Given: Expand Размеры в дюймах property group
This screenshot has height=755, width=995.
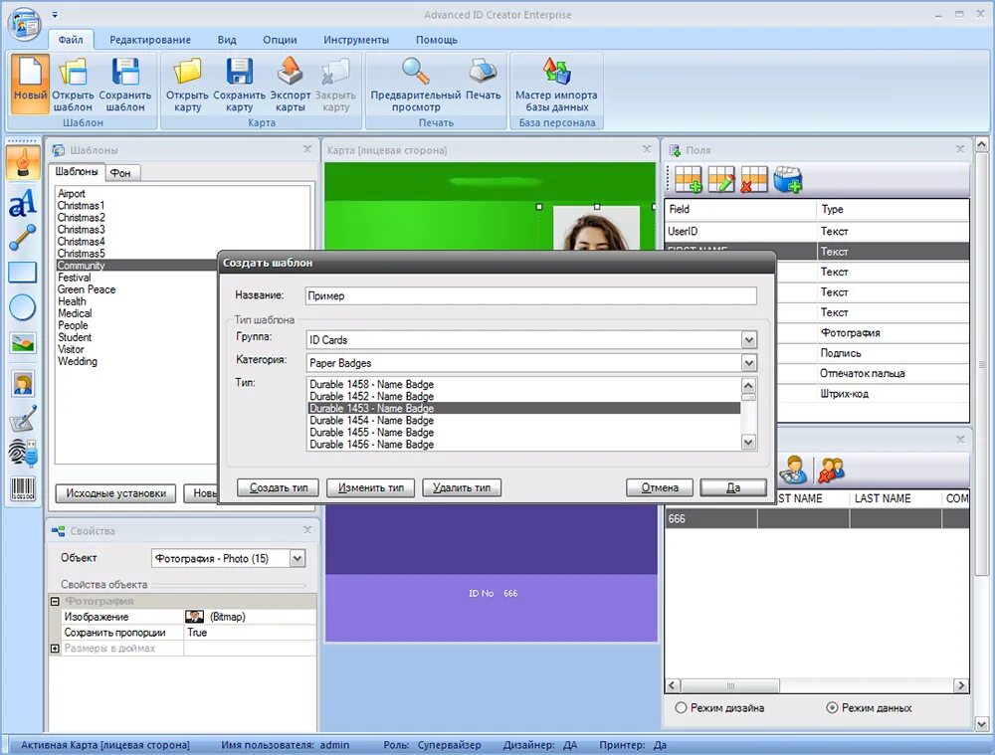Looking at the screenshot, I should 55,649.
